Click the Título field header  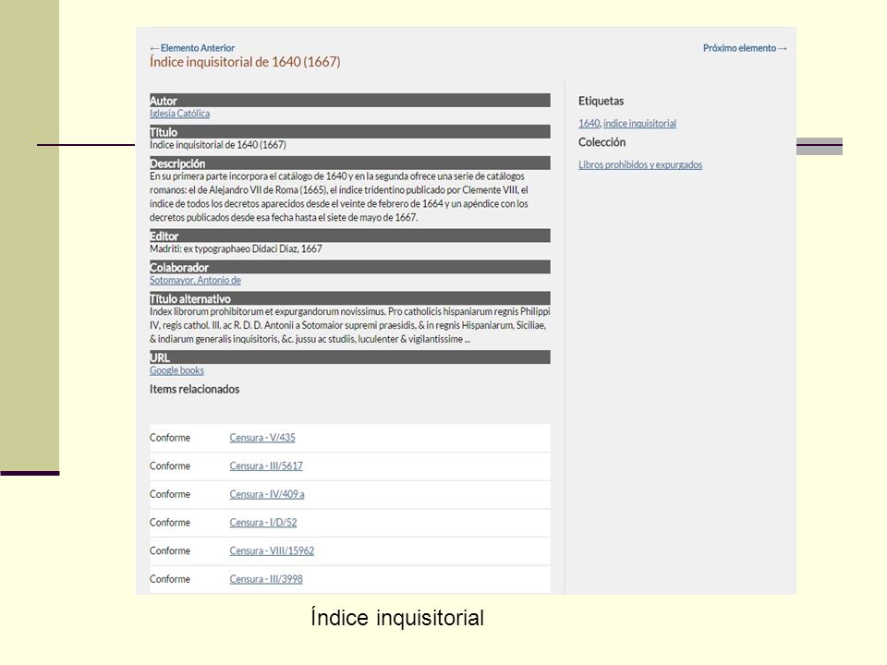[349, 132]
